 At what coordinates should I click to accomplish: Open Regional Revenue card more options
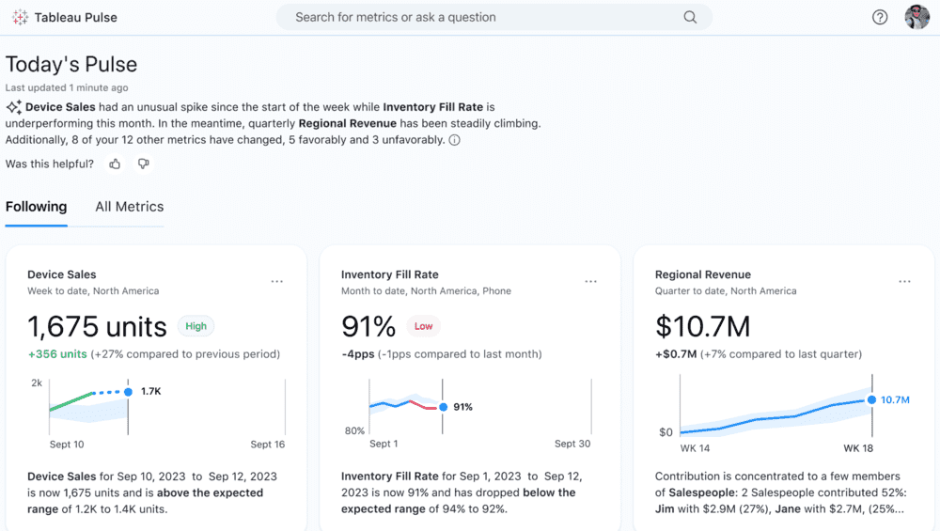tap(904, 281)
